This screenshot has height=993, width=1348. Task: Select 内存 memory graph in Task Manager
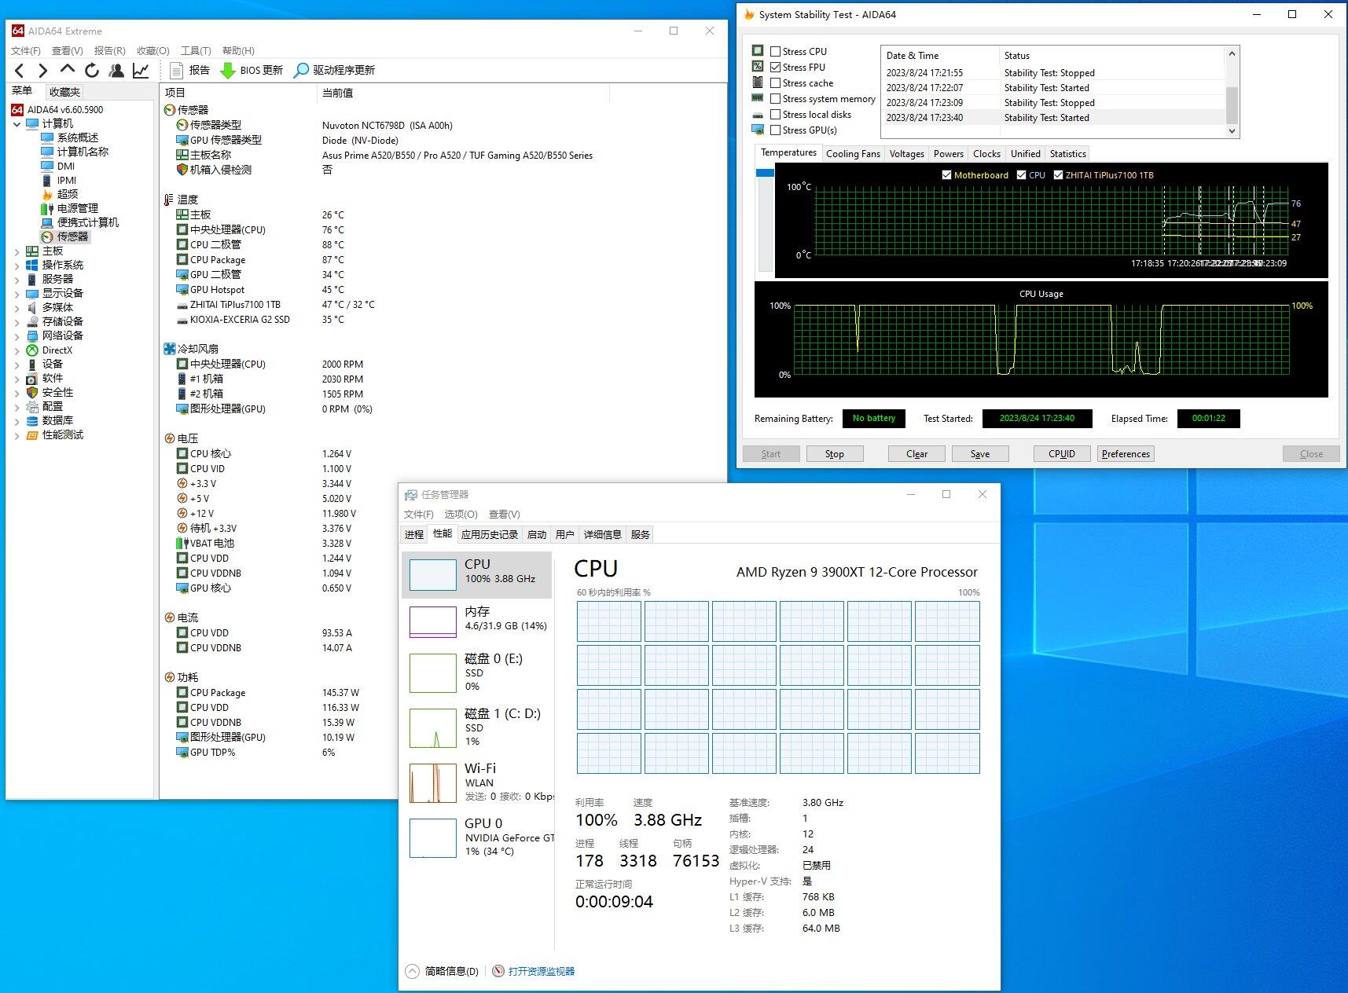(476, 621)
